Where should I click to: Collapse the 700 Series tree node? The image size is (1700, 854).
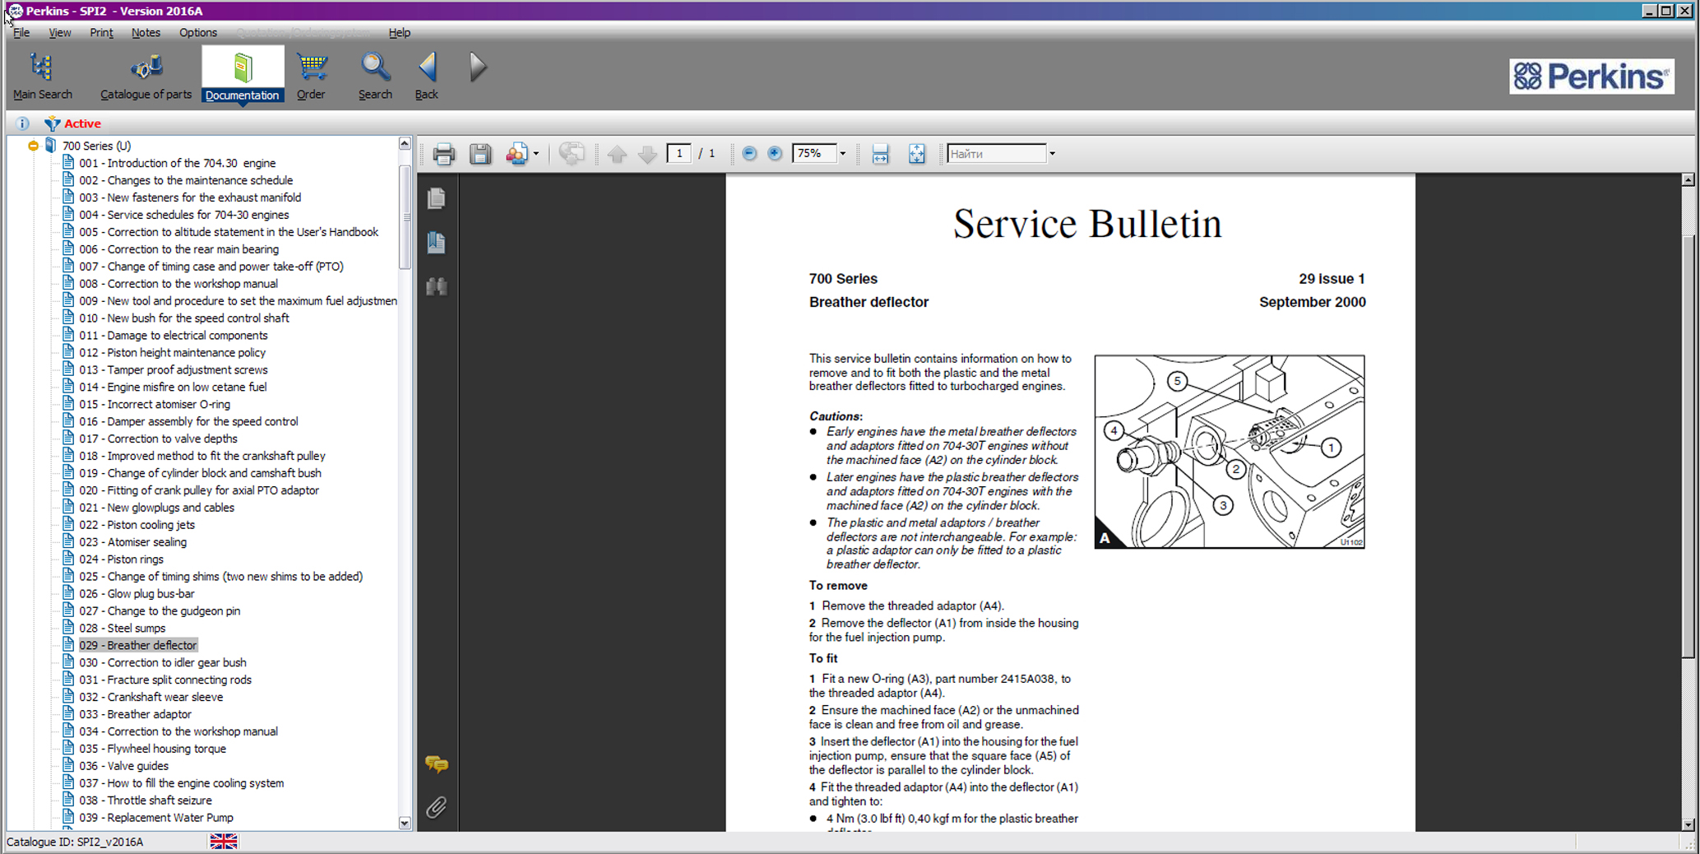tap(33, 146)
